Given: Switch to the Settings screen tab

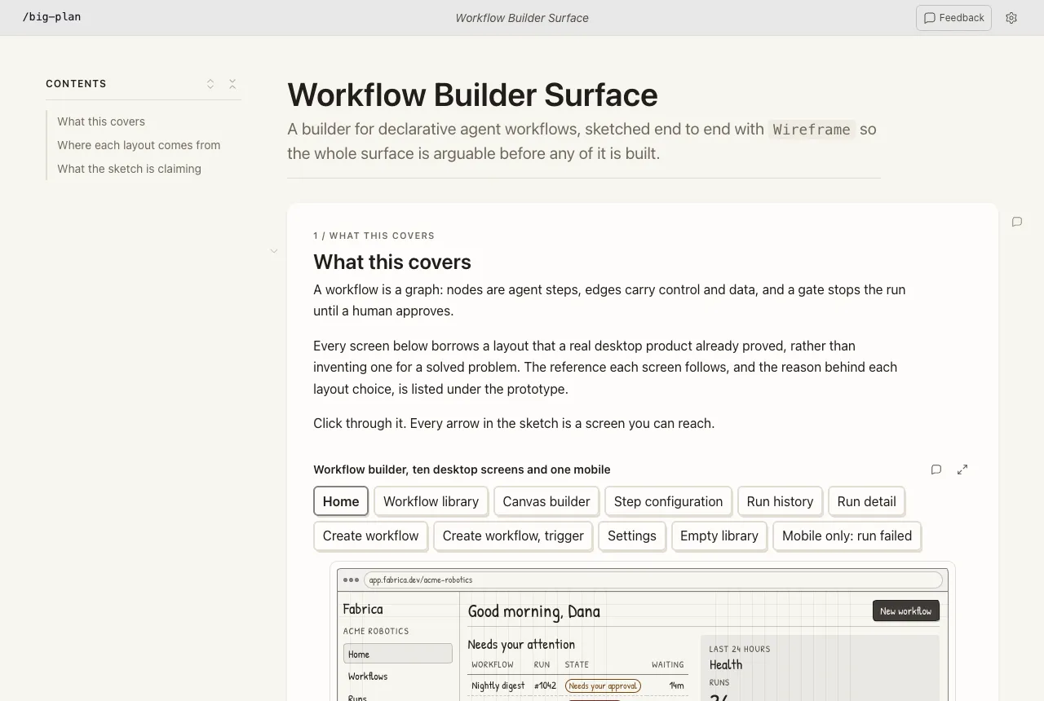Looking at the screenshot, I should [x=632, y=536].
